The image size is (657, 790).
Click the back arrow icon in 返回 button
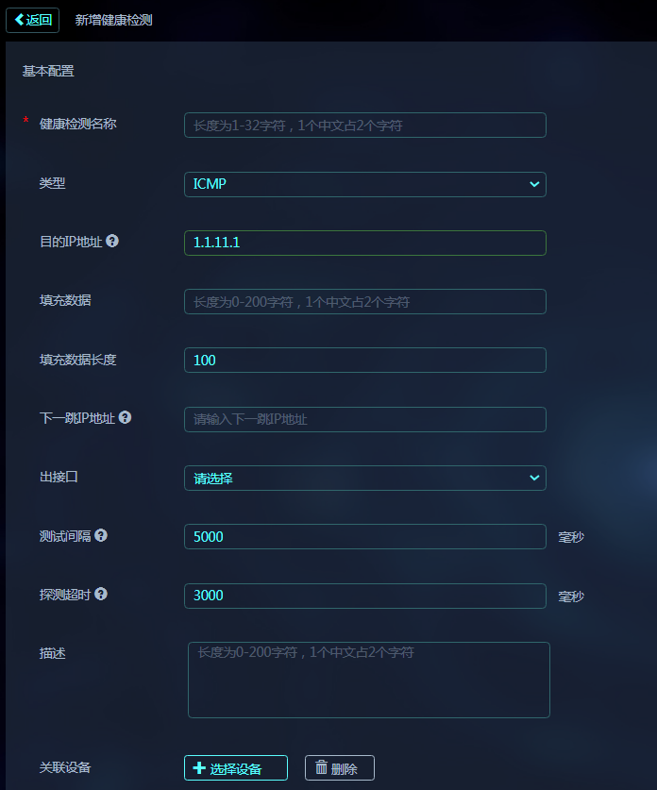click(x=20, y=20)
